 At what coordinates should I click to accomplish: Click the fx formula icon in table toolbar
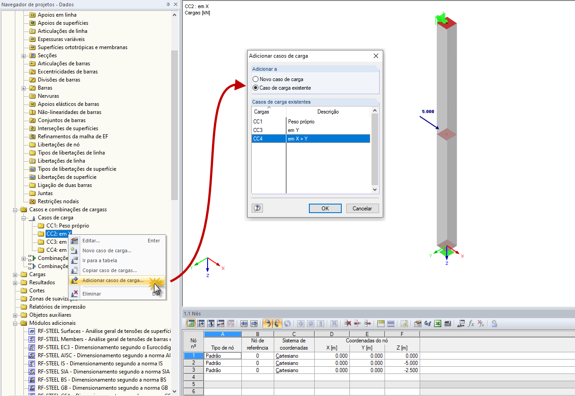[x=471, y=323]
